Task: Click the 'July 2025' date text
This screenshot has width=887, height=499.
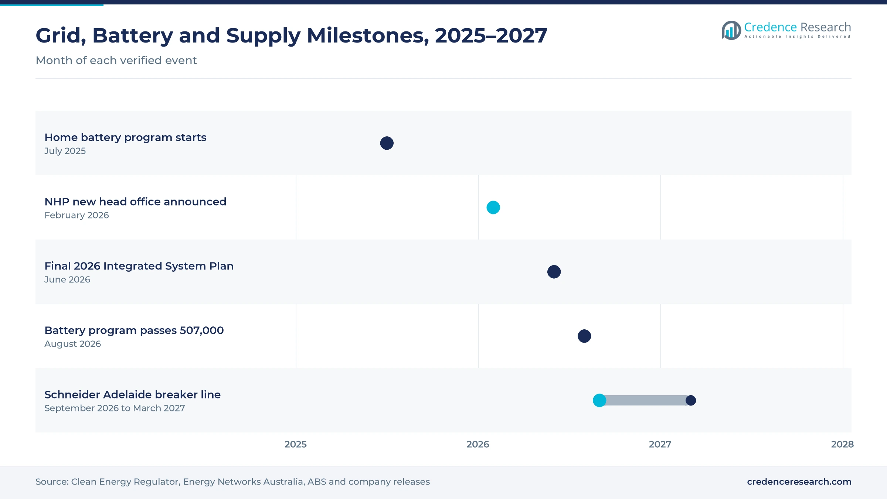Action: click(x=65, y=151)
